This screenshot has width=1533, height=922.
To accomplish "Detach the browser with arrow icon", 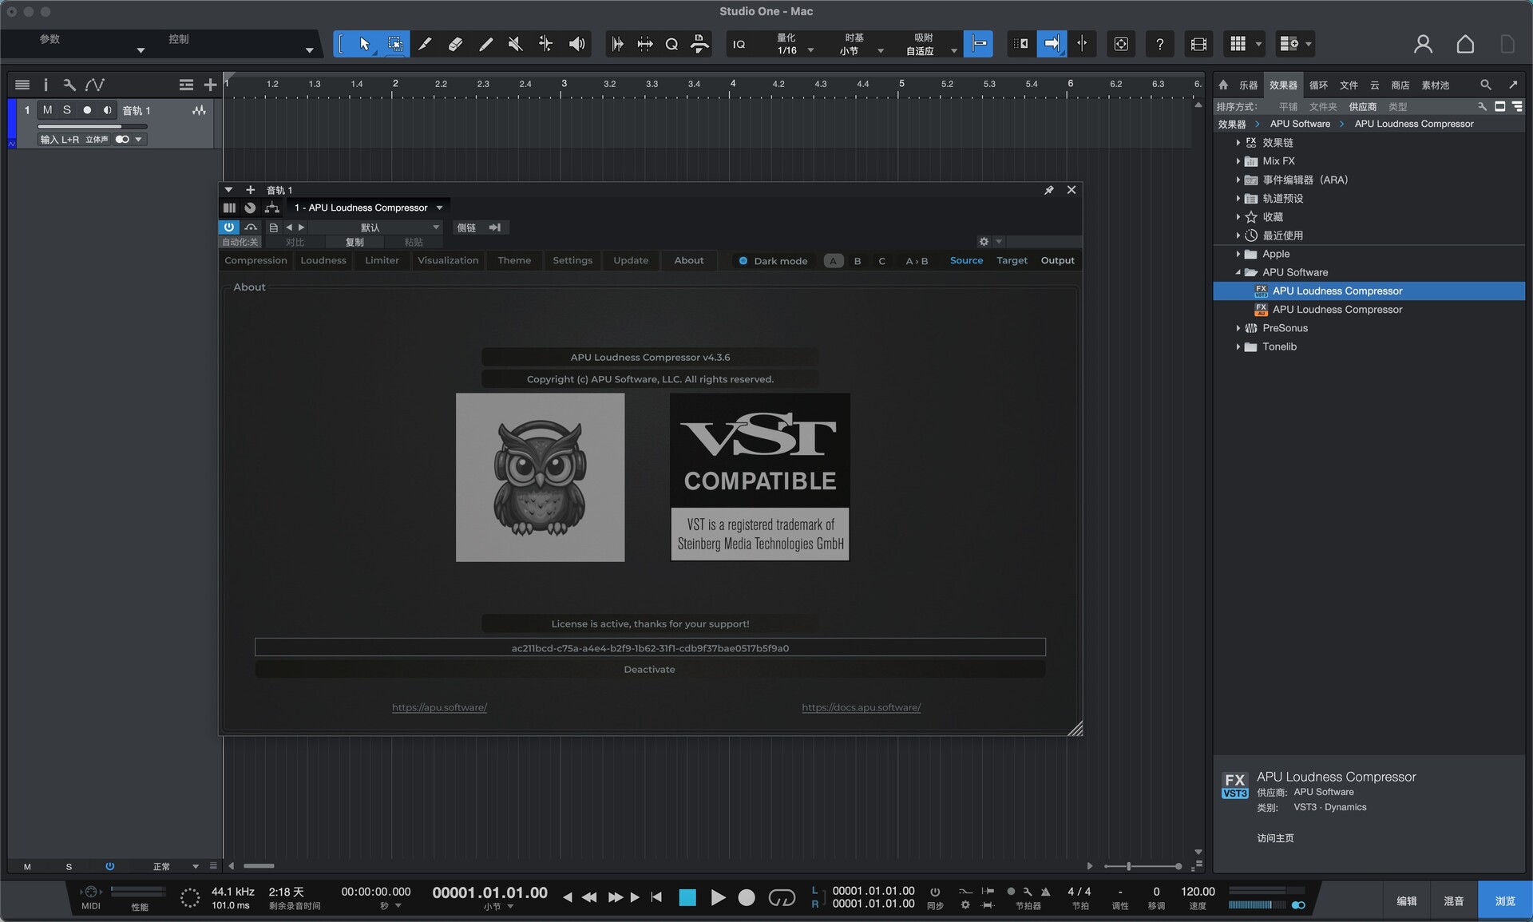I will click(1513, 85).
